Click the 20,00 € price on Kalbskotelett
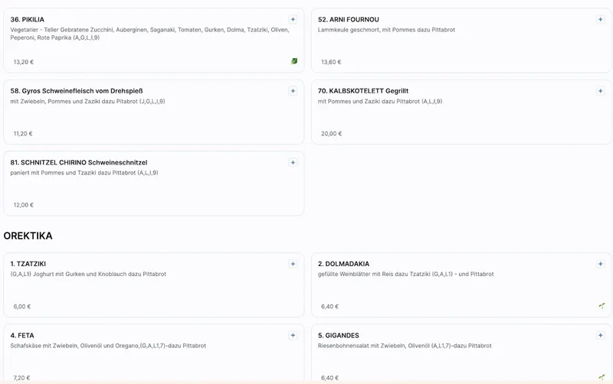This screenshot has height=384, width=613. tap(331, 133)
